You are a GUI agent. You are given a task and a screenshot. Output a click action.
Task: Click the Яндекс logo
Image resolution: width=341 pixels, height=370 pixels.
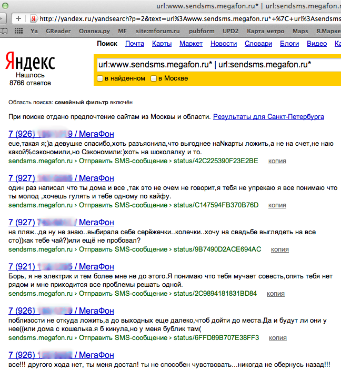pyautogui.click(x=30, y=62)
